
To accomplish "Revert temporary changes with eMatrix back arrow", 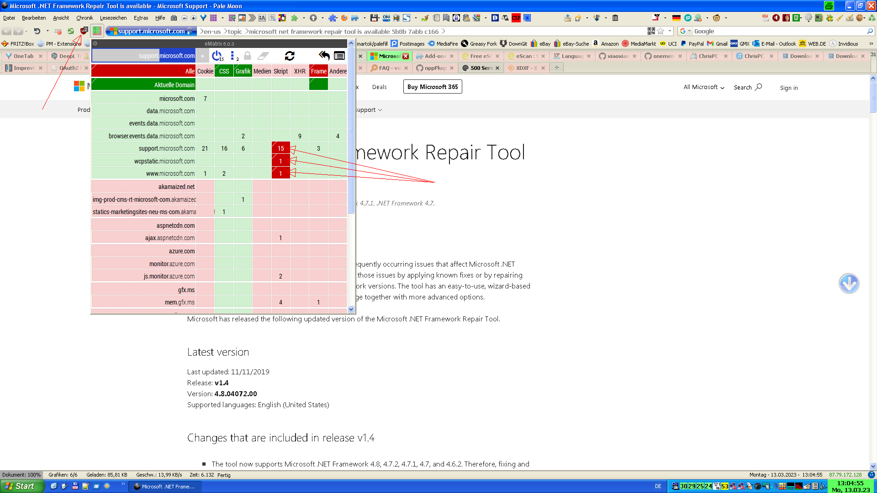I will [x=324, y=56].
